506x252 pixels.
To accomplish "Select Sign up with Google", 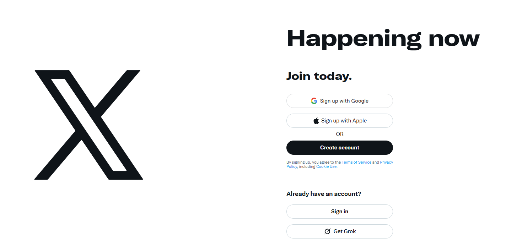I will click(x=339, y=101).
